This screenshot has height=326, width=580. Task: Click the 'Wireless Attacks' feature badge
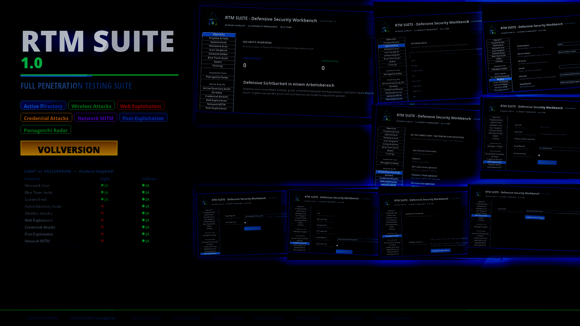click(x=92, y=105)
